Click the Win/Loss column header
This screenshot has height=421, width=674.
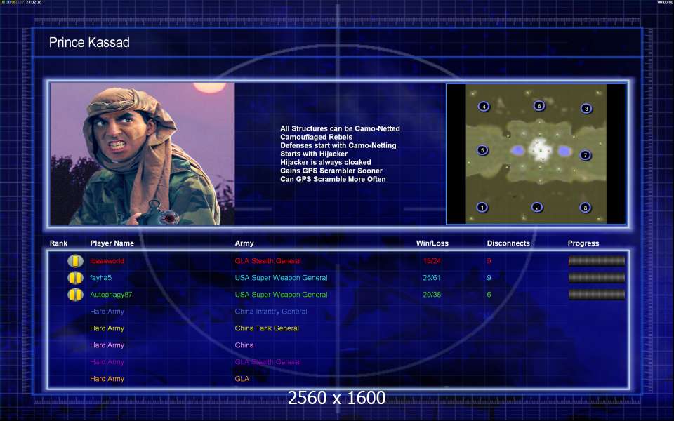[432, 243]
